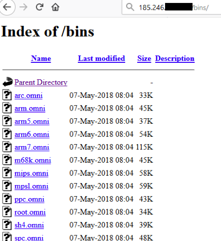This screenshot has height=241, width=221.
Task: Open the ppc.omni file link
Action: pos(29,199)
